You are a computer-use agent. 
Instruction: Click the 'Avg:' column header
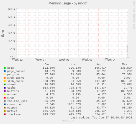coord(99,64)
